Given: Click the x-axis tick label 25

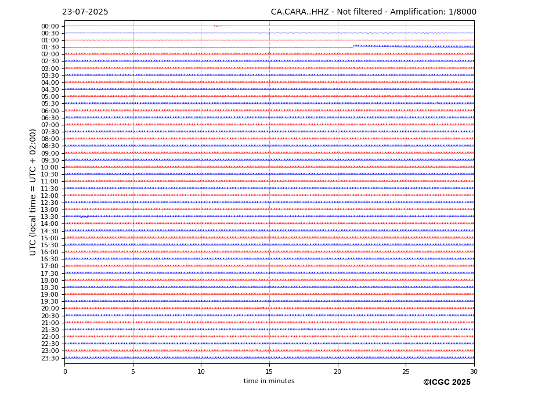Looking at the screenshot, I should (x=406, y=371).
